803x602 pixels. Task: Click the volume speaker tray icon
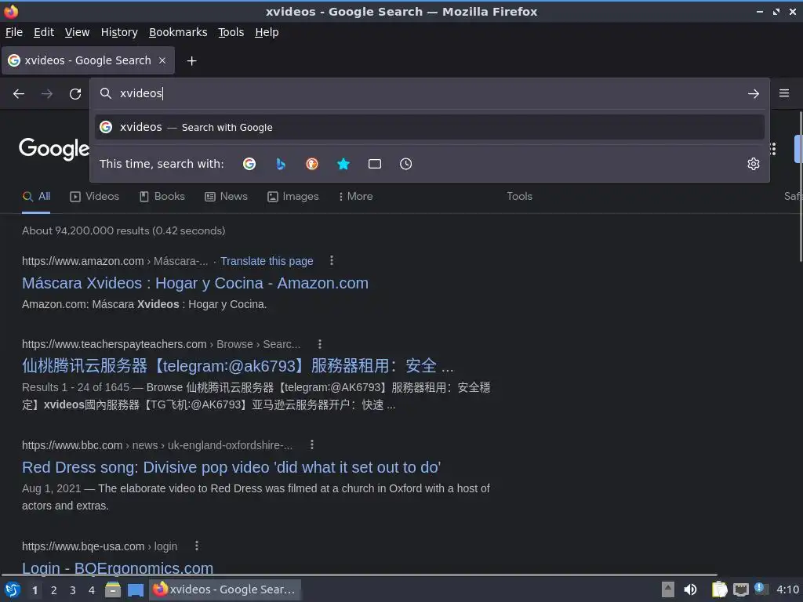click(690, 589)
